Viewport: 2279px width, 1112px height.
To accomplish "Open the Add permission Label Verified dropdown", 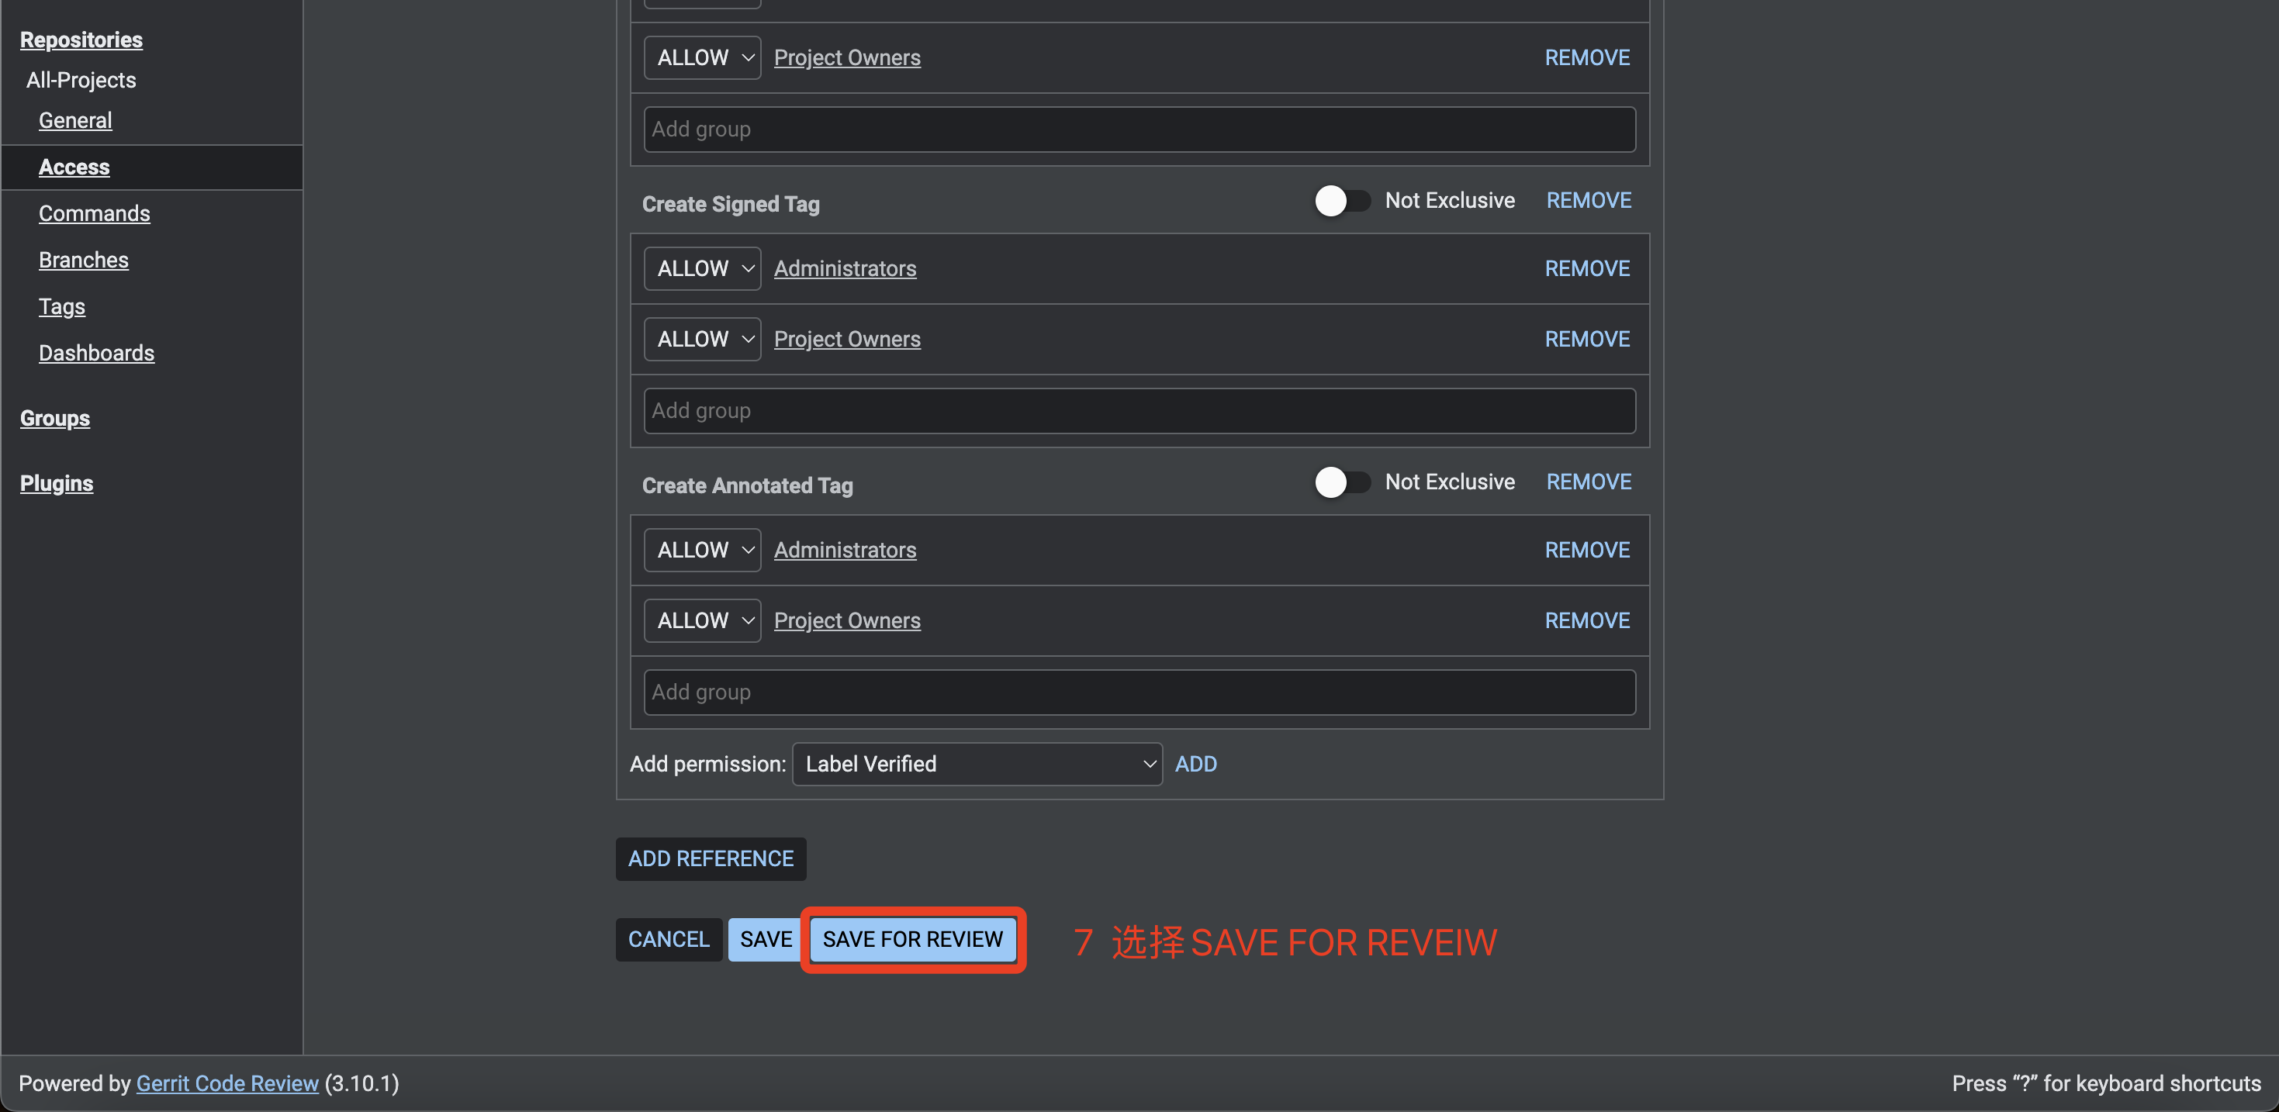I will pos(976,764).
